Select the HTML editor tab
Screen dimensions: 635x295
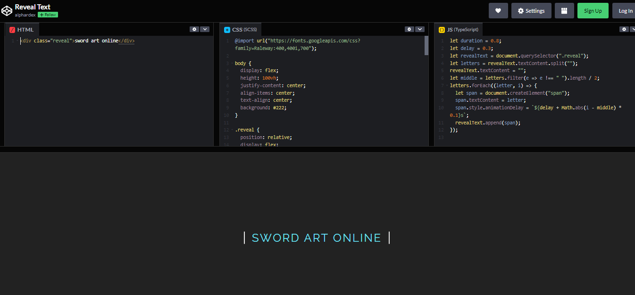22,29
